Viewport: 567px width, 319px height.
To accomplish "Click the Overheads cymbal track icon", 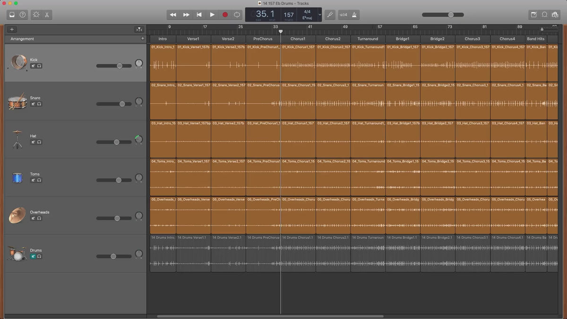I will [x=17, y=216].
